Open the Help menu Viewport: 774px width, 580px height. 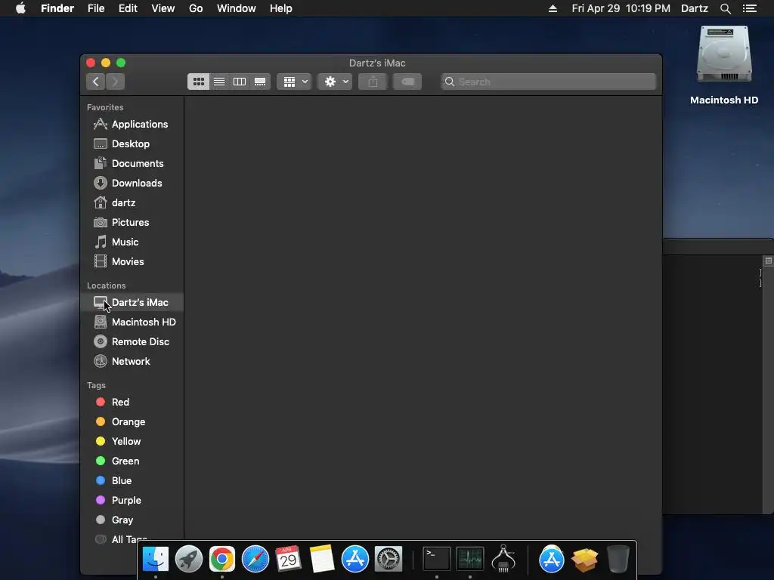click(281, 8)
